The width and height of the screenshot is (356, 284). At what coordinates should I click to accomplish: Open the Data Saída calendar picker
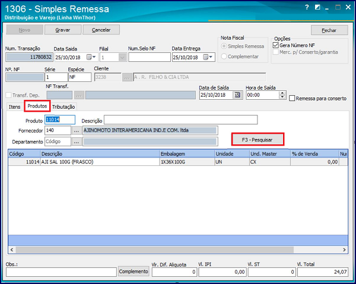(91, 57)
